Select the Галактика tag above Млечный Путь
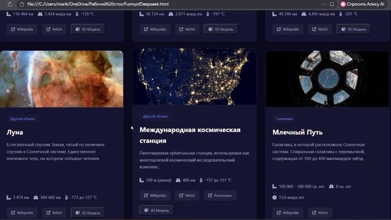Image resolution: width=391 pixels, height=220 pixels. 284,119
